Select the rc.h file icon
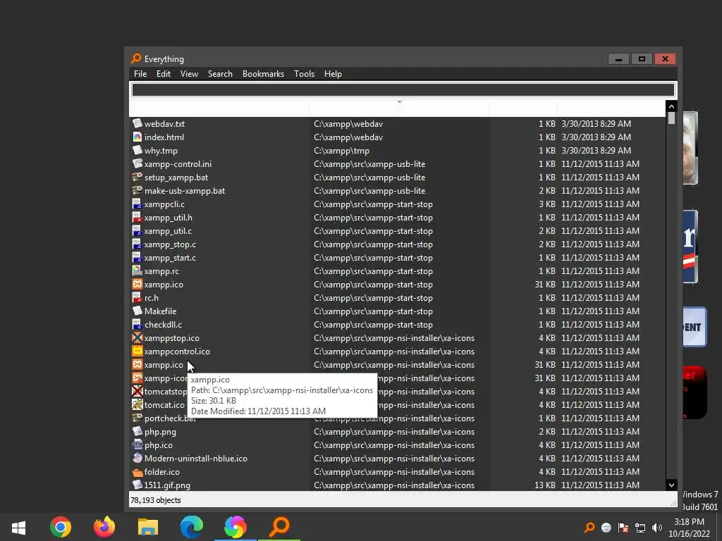Viewport: 722px width, 541px height. coord(137,297)
